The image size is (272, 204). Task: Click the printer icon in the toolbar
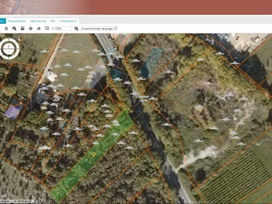coord(31,28)
